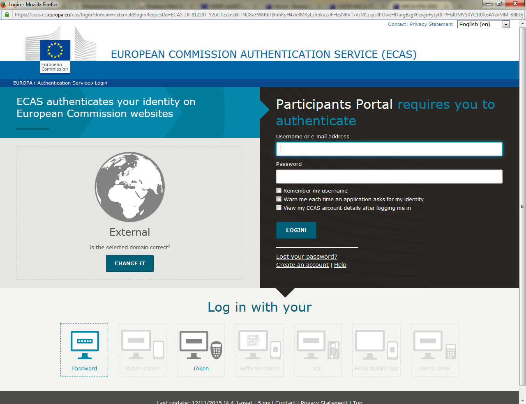Viewport: 526px width, 404px height.
Task: Open the top Privacy Statement link
Action: pos(431,24)
